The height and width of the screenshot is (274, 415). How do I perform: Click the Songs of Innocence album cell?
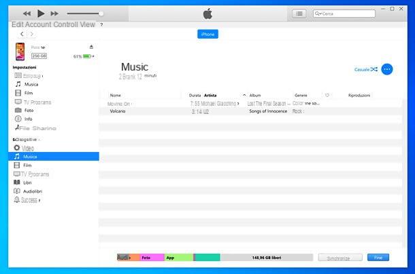268,111
